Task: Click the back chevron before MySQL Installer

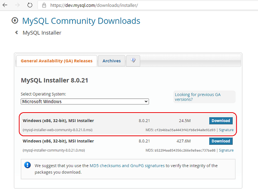Action: 17,33
